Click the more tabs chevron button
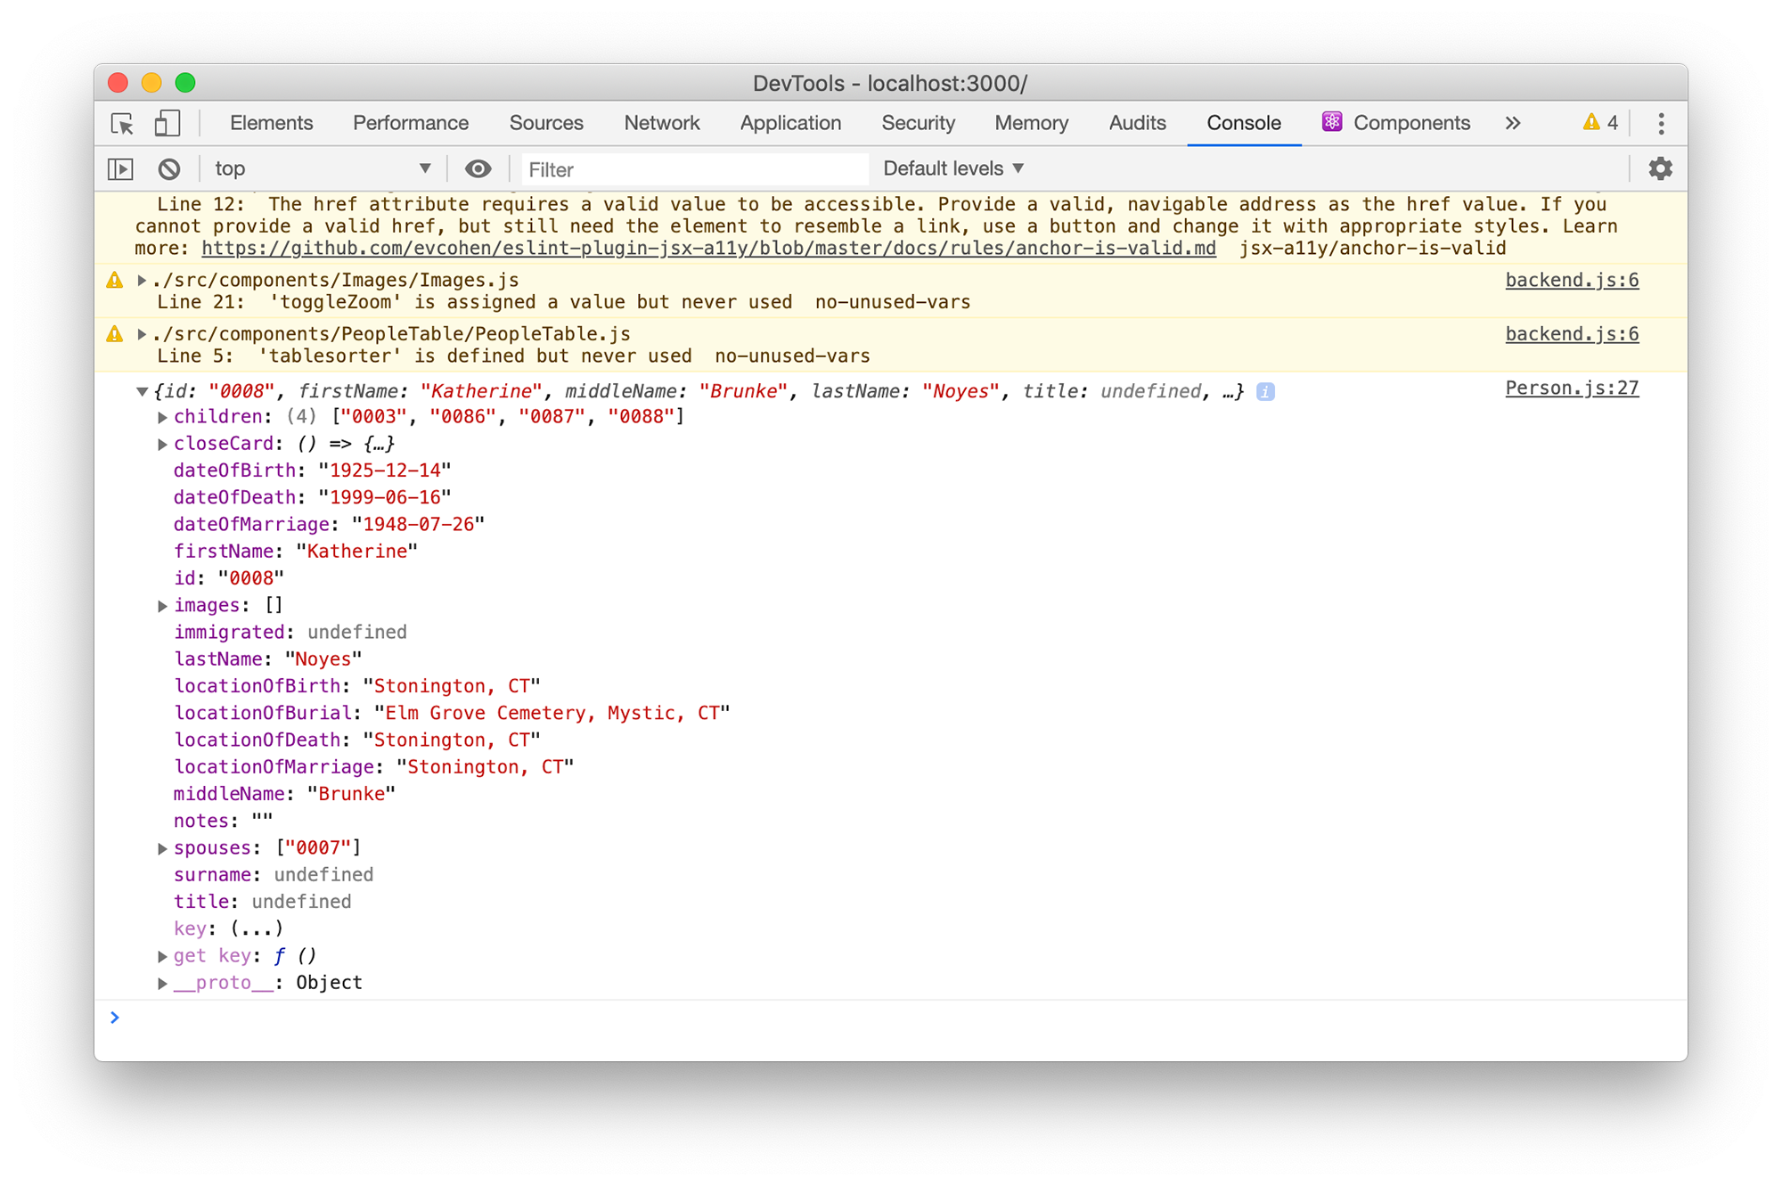Image resolution: width=1782 pixels, height=1186 pixels. tap(1512, 123)
